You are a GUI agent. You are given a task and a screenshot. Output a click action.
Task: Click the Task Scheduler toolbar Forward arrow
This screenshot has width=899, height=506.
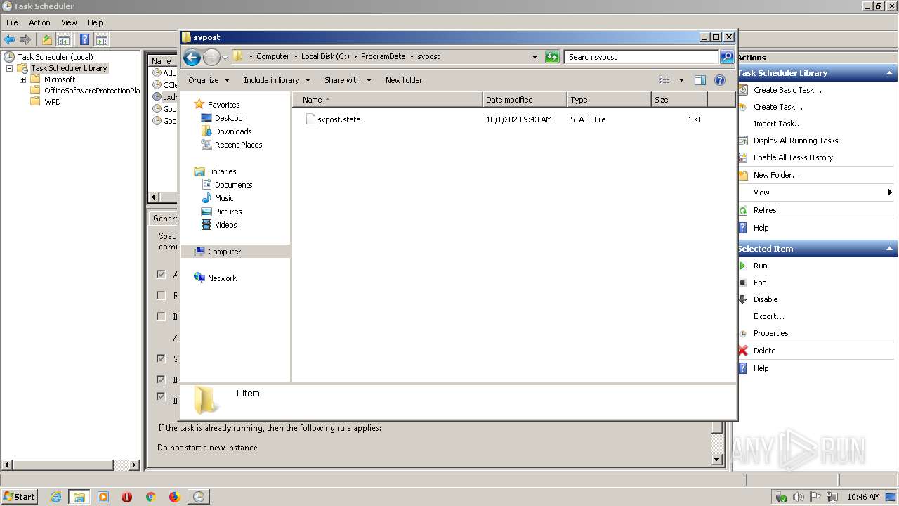point(25,40)
